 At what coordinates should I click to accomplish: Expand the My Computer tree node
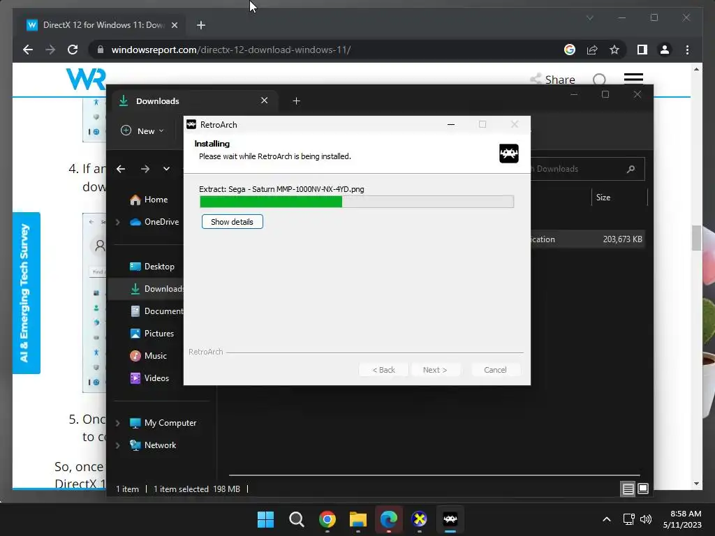[117, 423]
